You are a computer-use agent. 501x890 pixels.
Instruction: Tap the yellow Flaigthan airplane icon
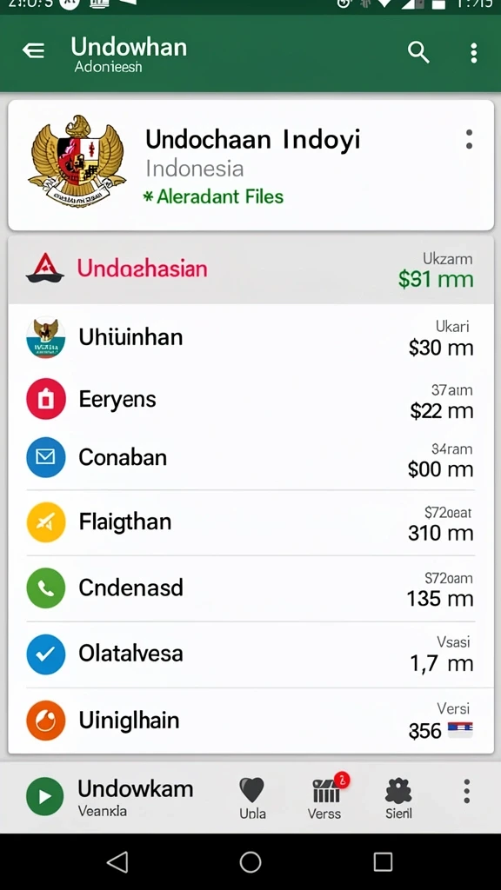click(45, 522)
